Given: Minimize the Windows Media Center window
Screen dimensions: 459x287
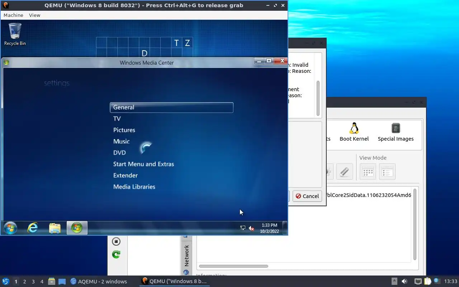Looking at the screenshot, I should [x=259, y=61].
